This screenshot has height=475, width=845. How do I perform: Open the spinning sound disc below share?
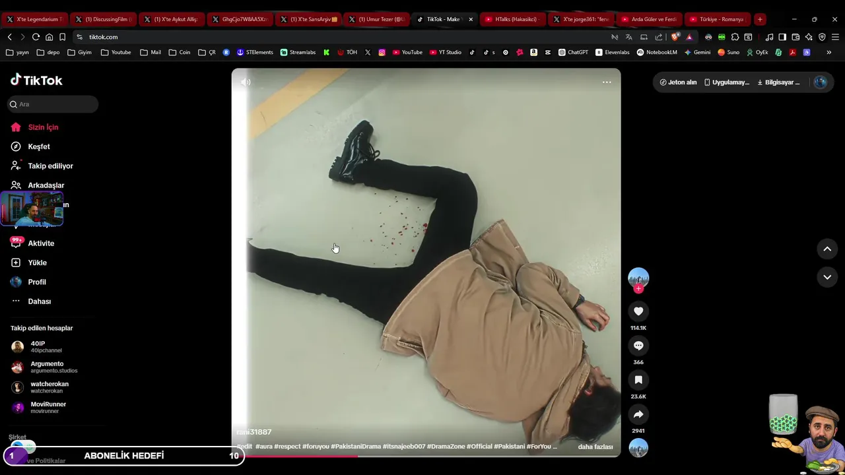[638, 448]
